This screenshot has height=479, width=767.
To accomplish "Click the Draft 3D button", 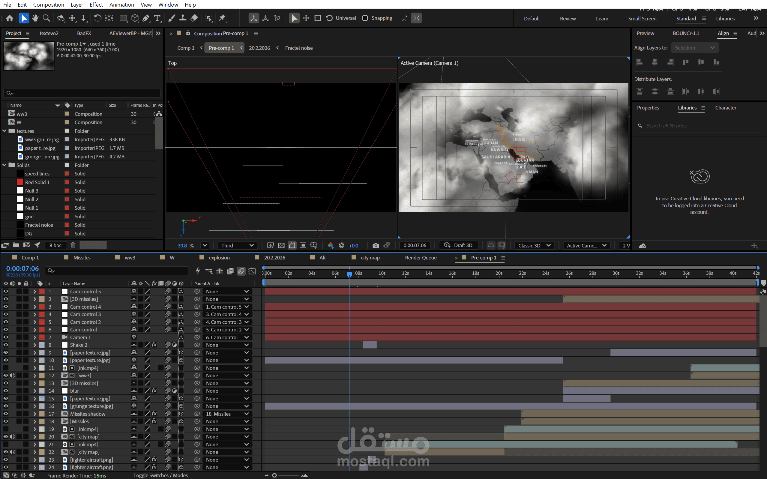I will pos(458,246).
